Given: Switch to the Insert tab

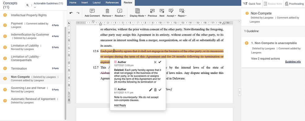Looking at the screenshot, I should [x=85, y=2].
